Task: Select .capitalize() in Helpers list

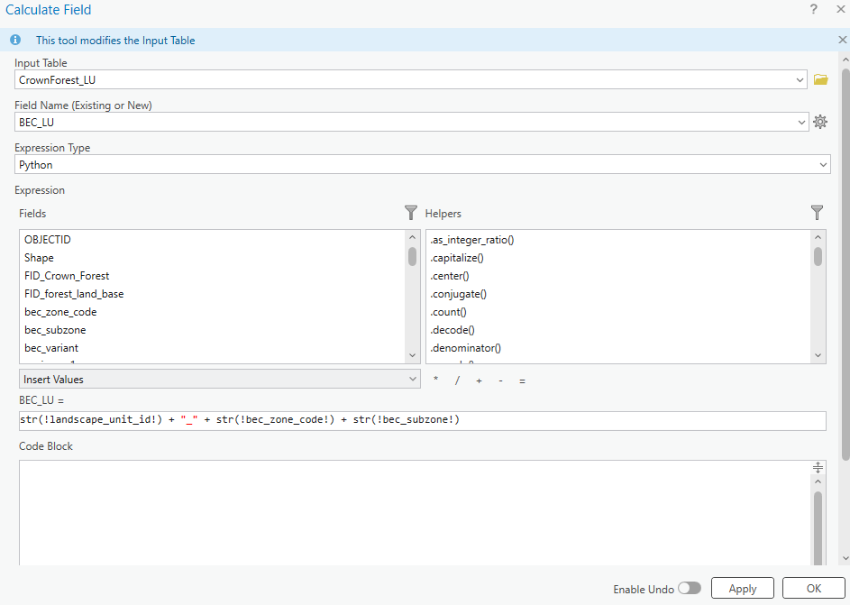Action: point(457,258)
